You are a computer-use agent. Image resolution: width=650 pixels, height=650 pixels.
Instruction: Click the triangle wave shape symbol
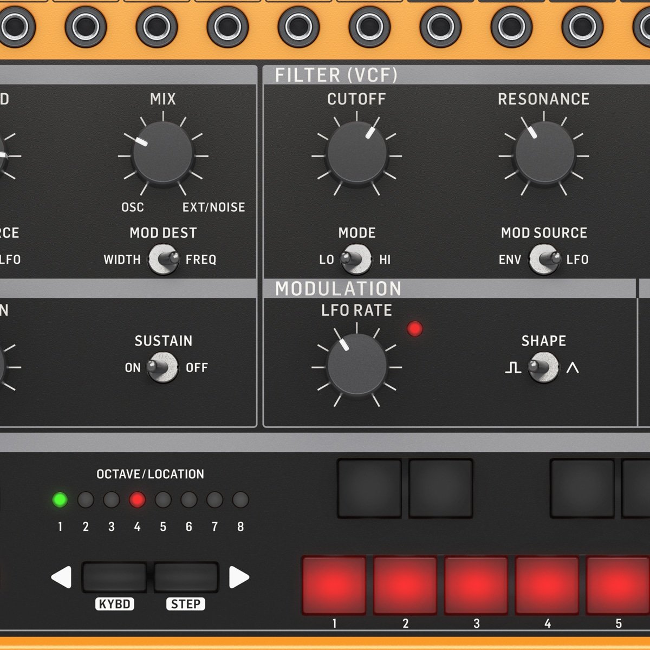pos(572,368)
